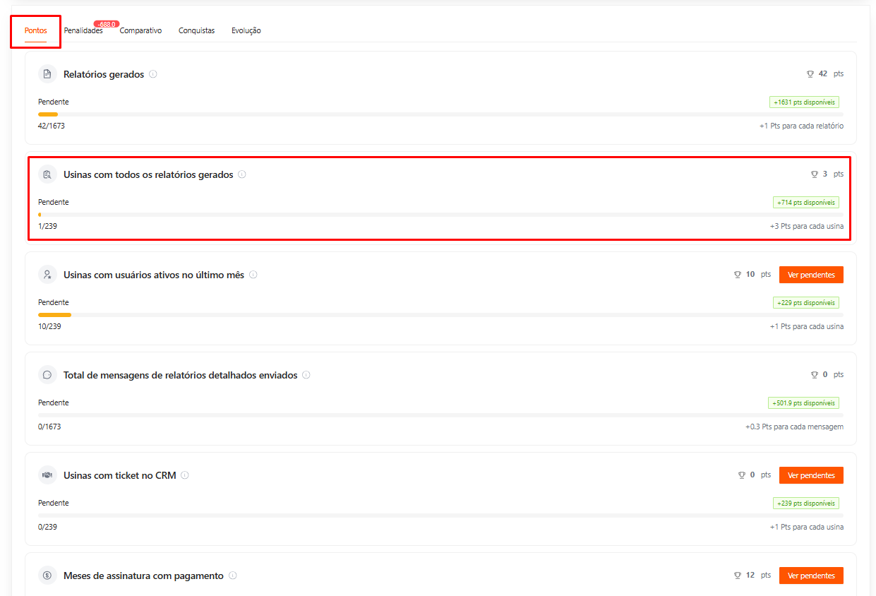Open the Pontos tab
The width and height of the screenshot is (876, 596).
point(35,31)
